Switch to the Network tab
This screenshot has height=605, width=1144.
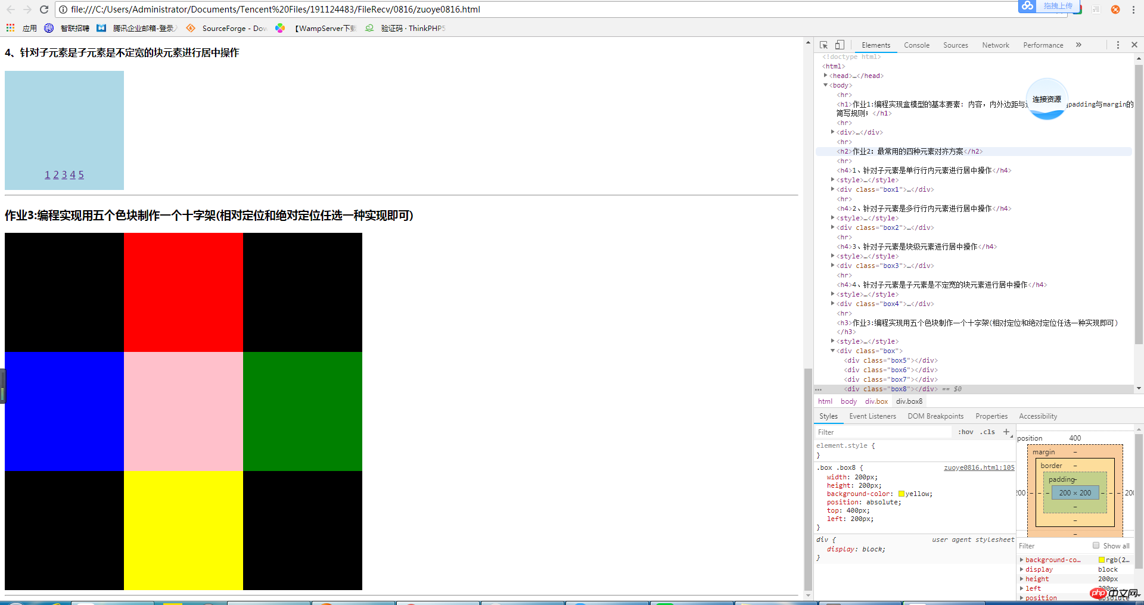(996, 45)
